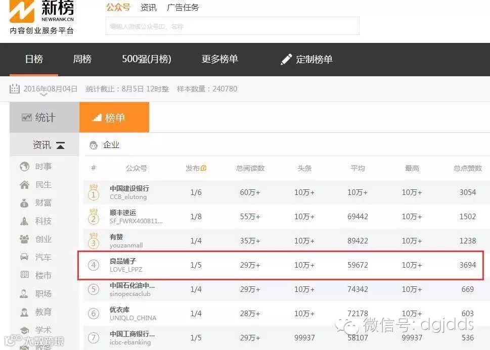Screen dimensions: 490x350
Task: Click the info icon next to 发布
Action: click(204, 168)
